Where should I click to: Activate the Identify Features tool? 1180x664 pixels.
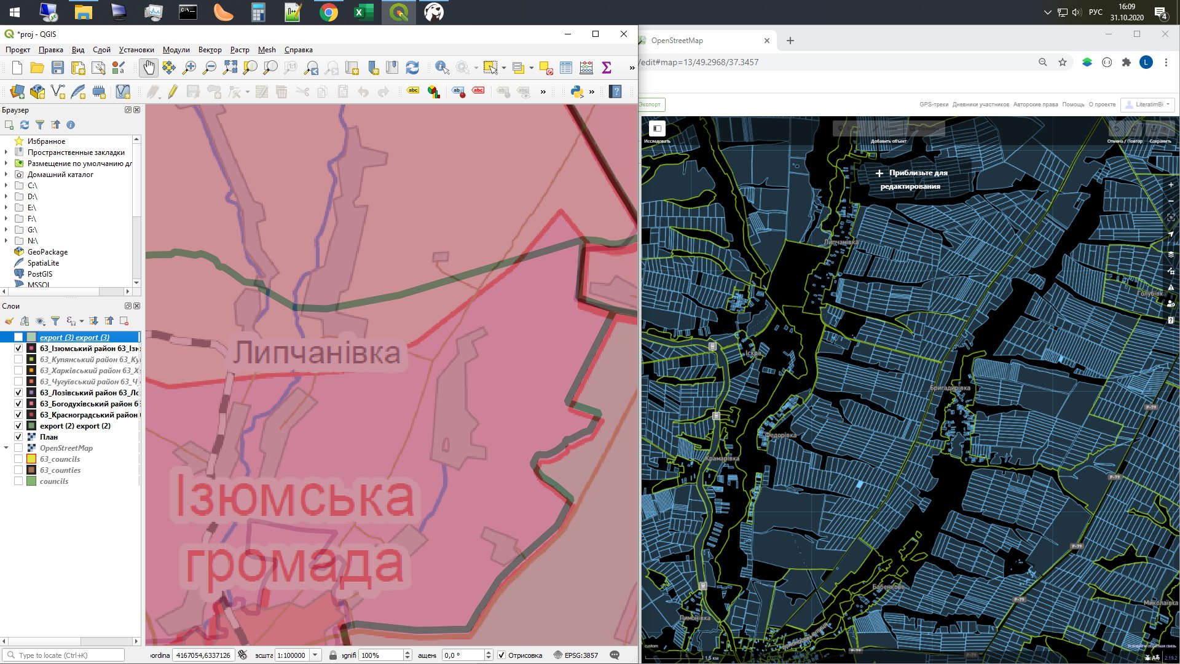tap(441, 68)
